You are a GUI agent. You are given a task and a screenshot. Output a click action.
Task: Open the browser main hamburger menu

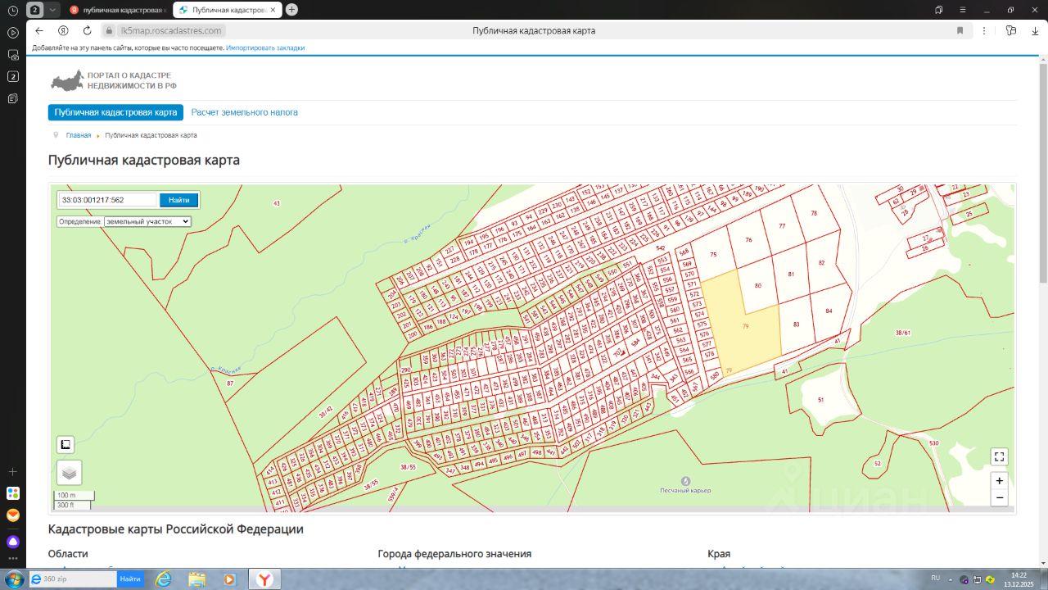coord(961,10)
